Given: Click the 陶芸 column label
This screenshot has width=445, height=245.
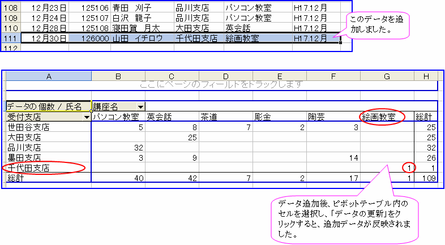Looking at the screenshot, I should pos(333,117).
